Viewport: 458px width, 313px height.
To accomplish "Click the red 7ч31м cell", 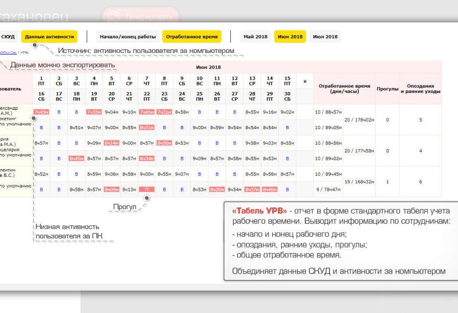I will click(164, 112).
